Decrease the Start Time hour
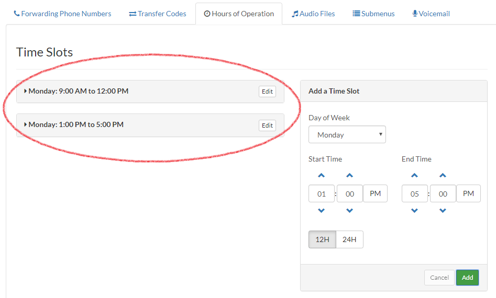The width and height of the screenshot is (496, 298). coord(322,211)
